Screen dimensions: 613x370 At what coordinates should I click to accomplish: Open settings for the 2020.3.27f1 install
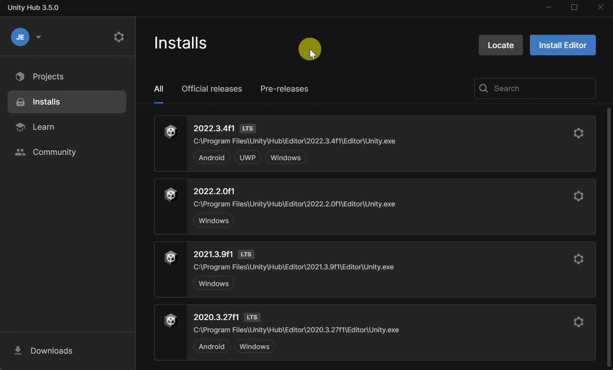578,322
